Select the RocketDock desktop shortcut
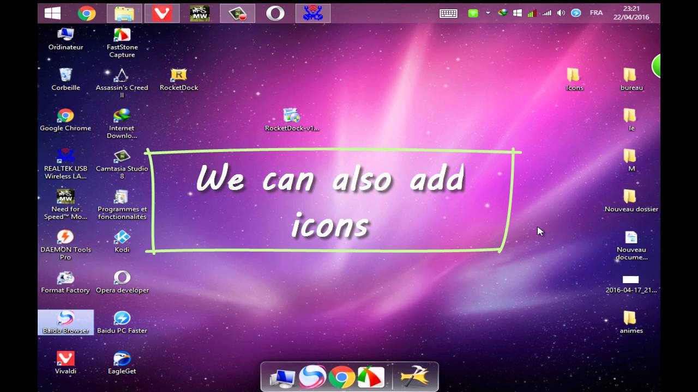 click(x=178, y=79)
